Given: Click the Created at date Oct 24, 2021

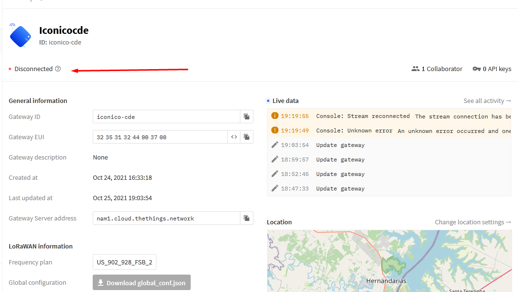Looking at the screenshot, I should (x=122, y=177).
